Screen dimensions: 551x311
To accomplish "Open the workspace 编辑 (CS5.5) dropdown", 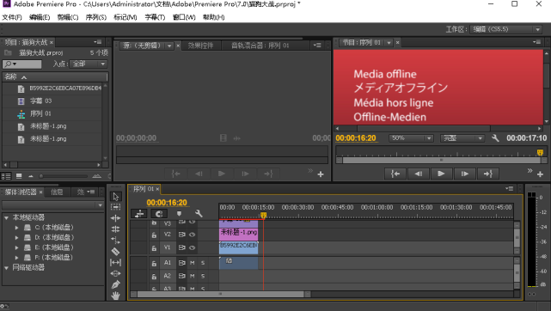I will point(505,29).
